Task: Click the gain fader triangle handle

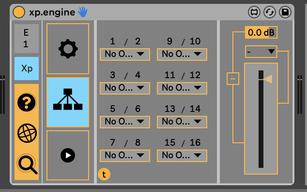Action: pyautogui.click(x=268, y=79)
